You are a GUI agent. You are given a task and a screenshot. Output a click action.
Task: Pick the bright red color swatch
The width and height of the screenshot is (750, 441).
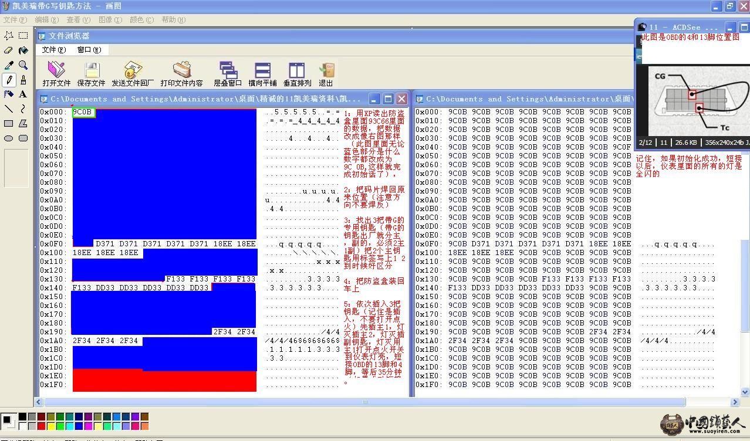(41, 426)
